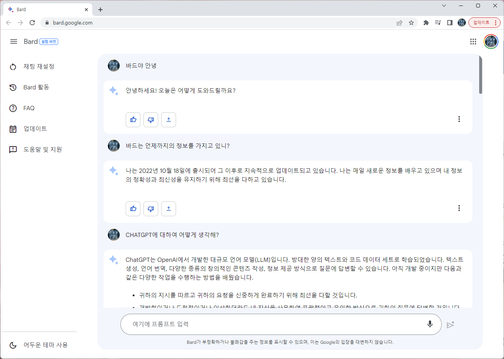Toggle 어두운 테마 사용 option
This screenshot has width=504, height=359.
point(46,345)
